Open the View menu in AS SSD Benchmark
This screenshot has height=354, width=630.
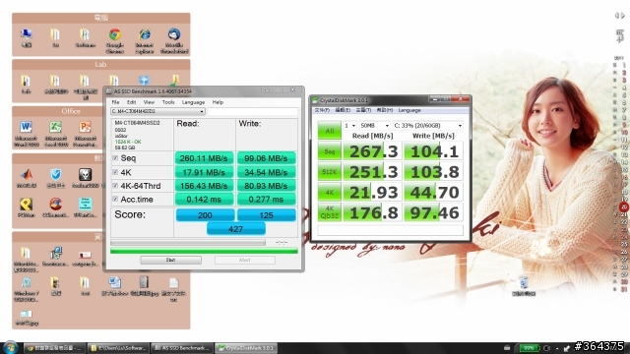[149, 102]
